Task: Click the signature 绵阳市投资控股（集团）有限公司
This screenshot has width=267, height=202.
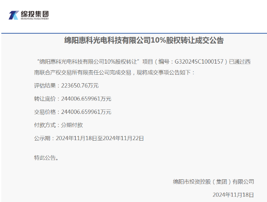Action: (x=214, y=182)
